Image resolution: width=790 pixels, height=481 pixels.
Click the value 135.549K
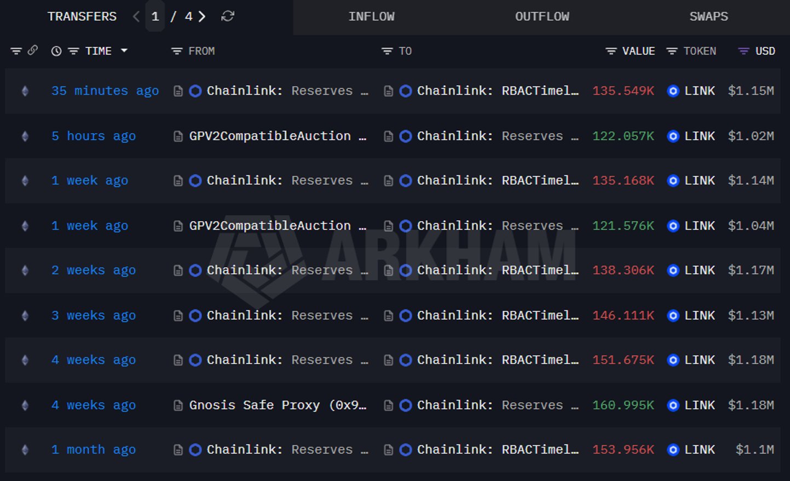pos(623,91)
